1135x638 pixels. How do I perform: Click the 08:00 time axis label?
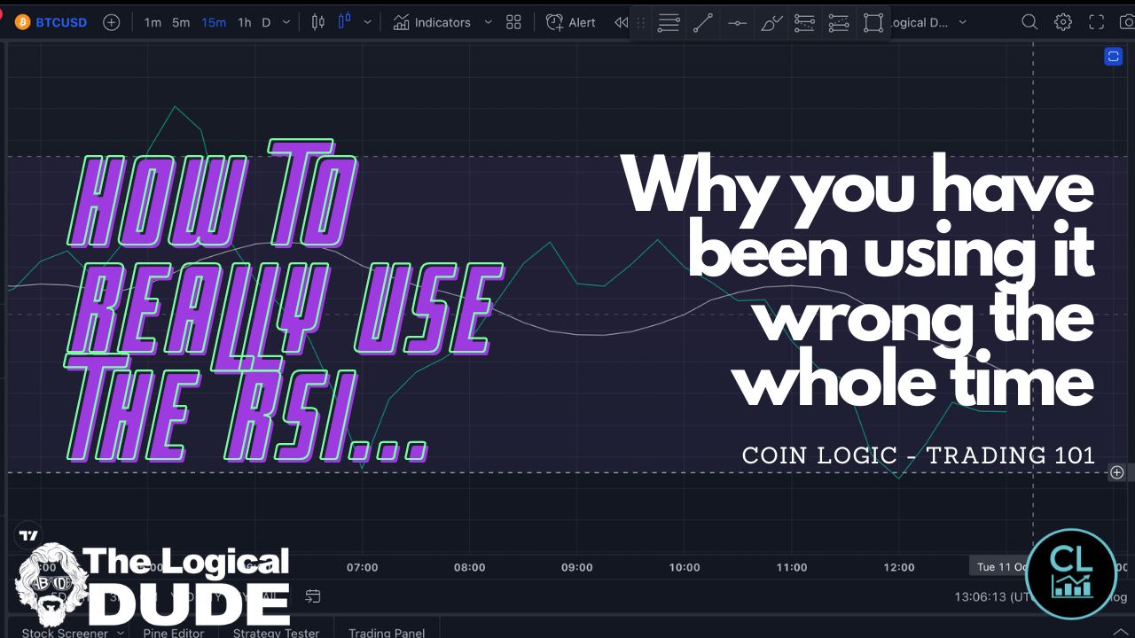tap(469, 567)
